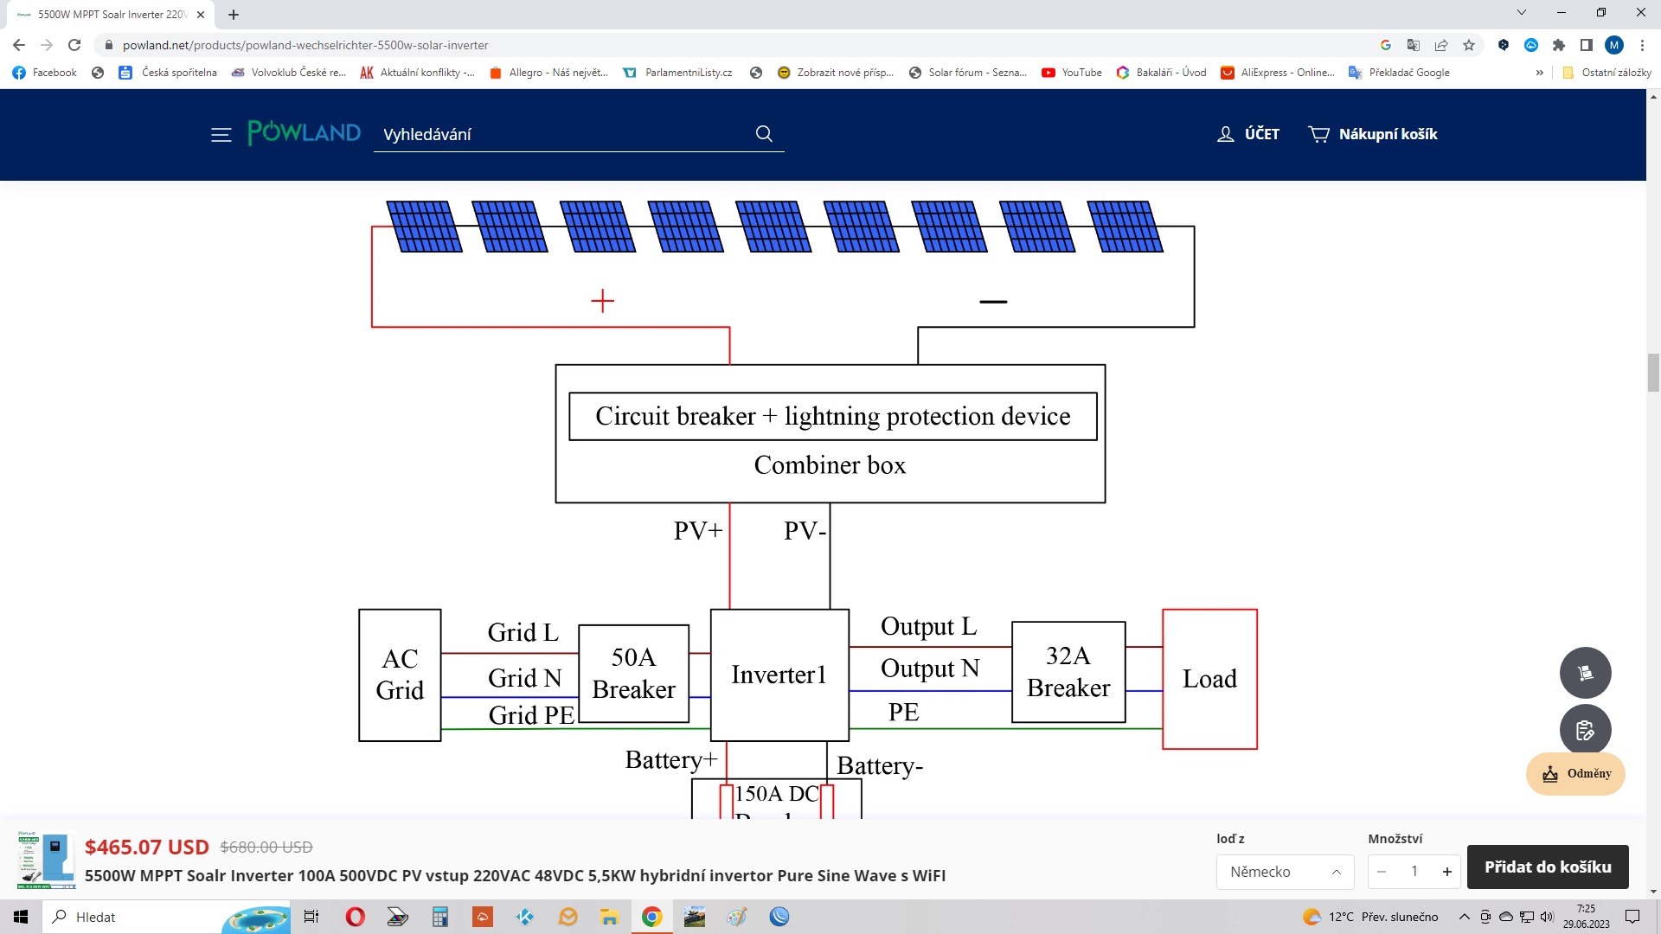The height and width of the screenshot is (934, 1661).
Task: Expand the Německo shipping dropdown
Action: tap(1285, 872)
